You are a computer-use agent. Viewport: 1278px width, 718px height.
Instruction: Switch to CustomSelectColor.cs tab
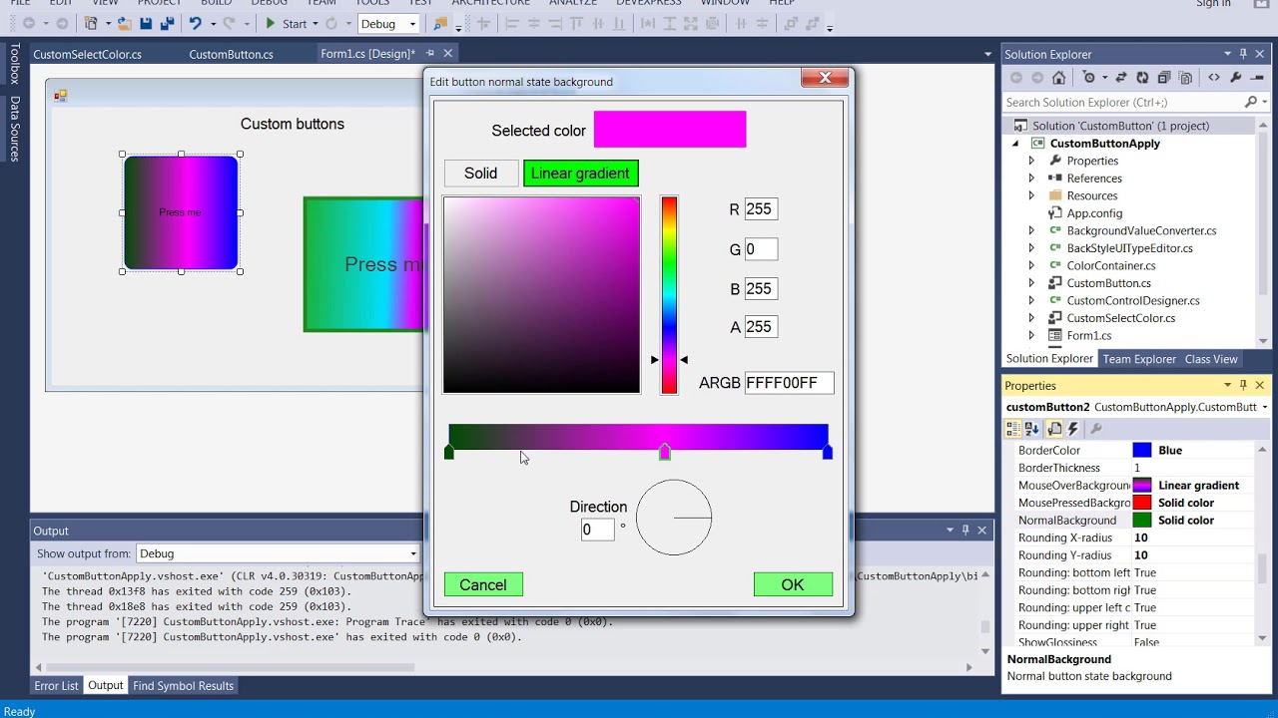tap(88, 54)
